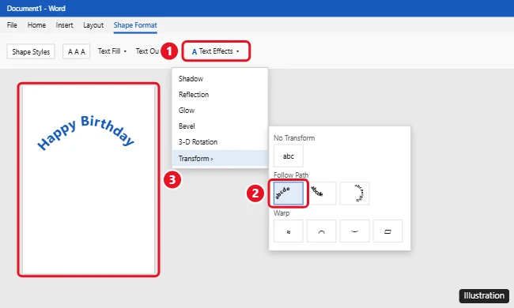Apply the wave warp transform
514x308 pixels.
point(289,231)
